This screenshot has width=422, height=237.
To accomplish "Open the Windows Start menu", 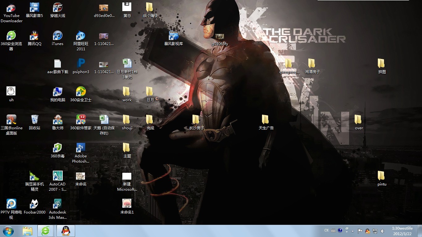I will (x=8, y=231).
